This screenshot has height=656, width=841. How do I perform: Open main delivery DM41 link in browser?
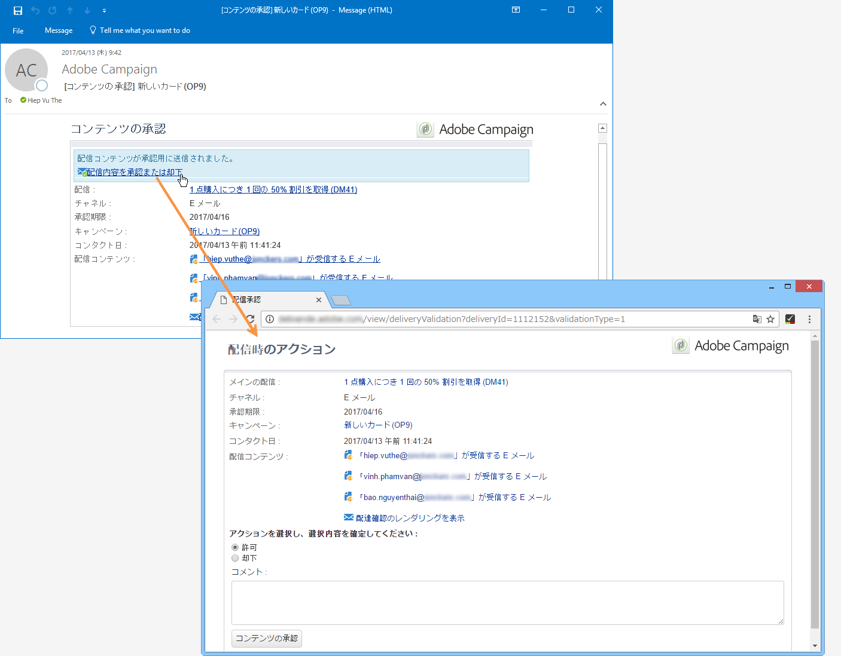[x=426, y=382]
